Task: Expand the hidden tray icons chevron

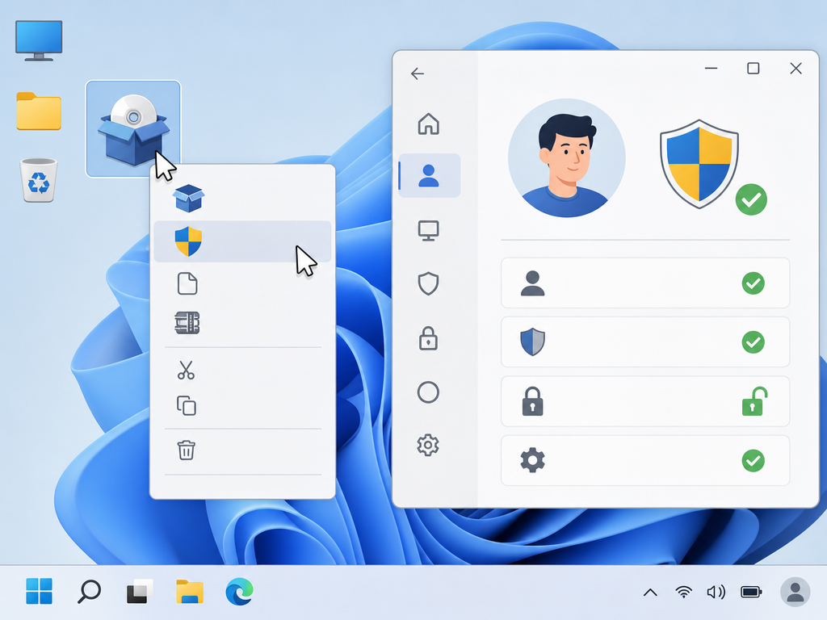Action: pyautogui.click(x=650, y=593)
